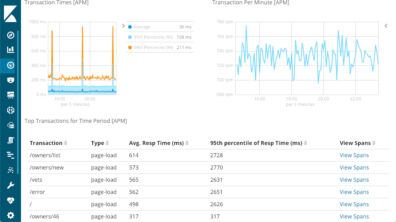Open Management gear icon

(x=11, y=215)
